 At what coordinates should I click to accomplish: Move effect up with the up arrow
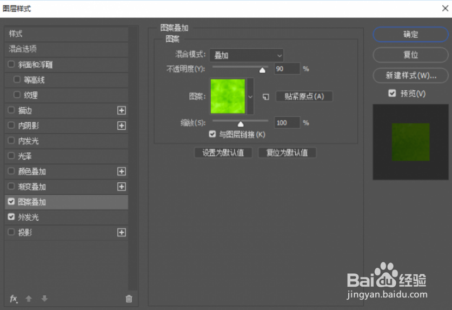pos(29,299)
